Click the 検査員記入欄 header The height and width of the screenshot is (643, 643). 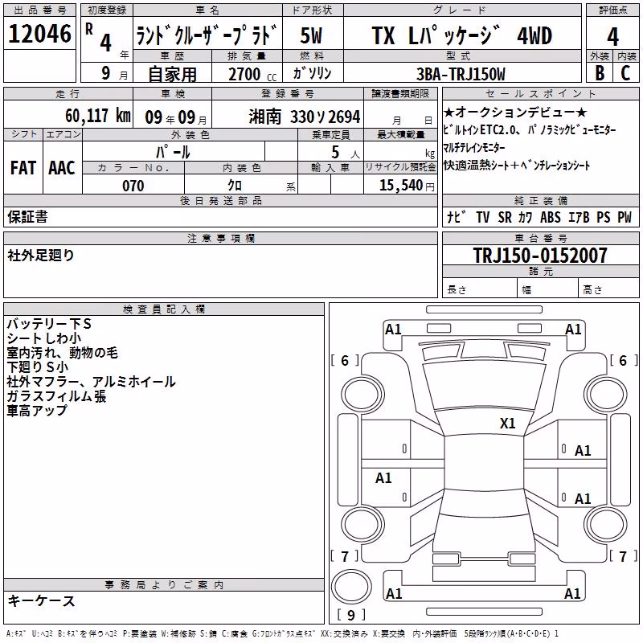pos(164,309)
